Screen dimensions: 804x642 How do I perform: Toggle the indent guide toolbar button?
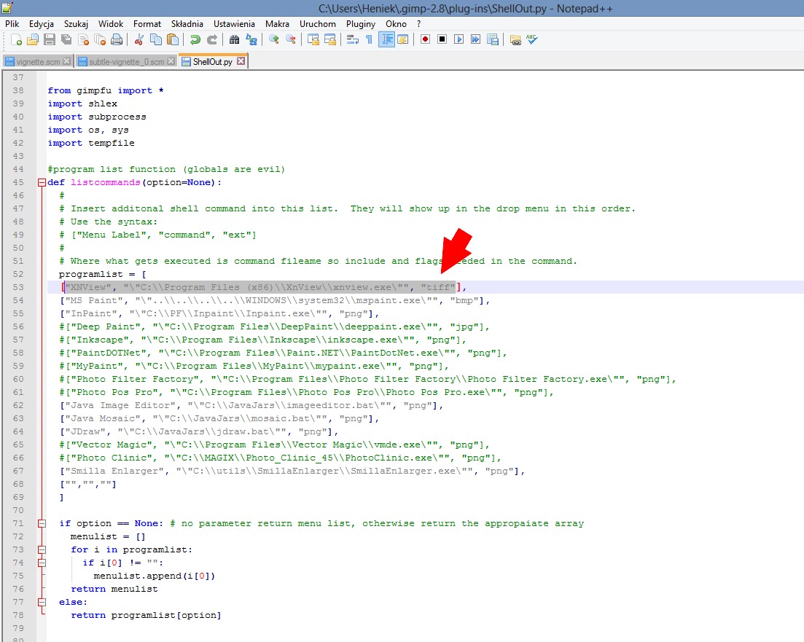[386, 39]
